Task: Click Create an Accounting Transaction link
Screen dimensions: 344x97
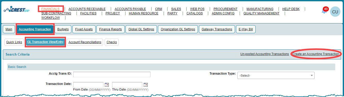Action: point(316,54)
